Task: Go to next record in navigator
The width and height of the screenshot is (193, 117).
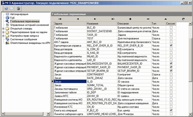Action: (x=95, y=19)
